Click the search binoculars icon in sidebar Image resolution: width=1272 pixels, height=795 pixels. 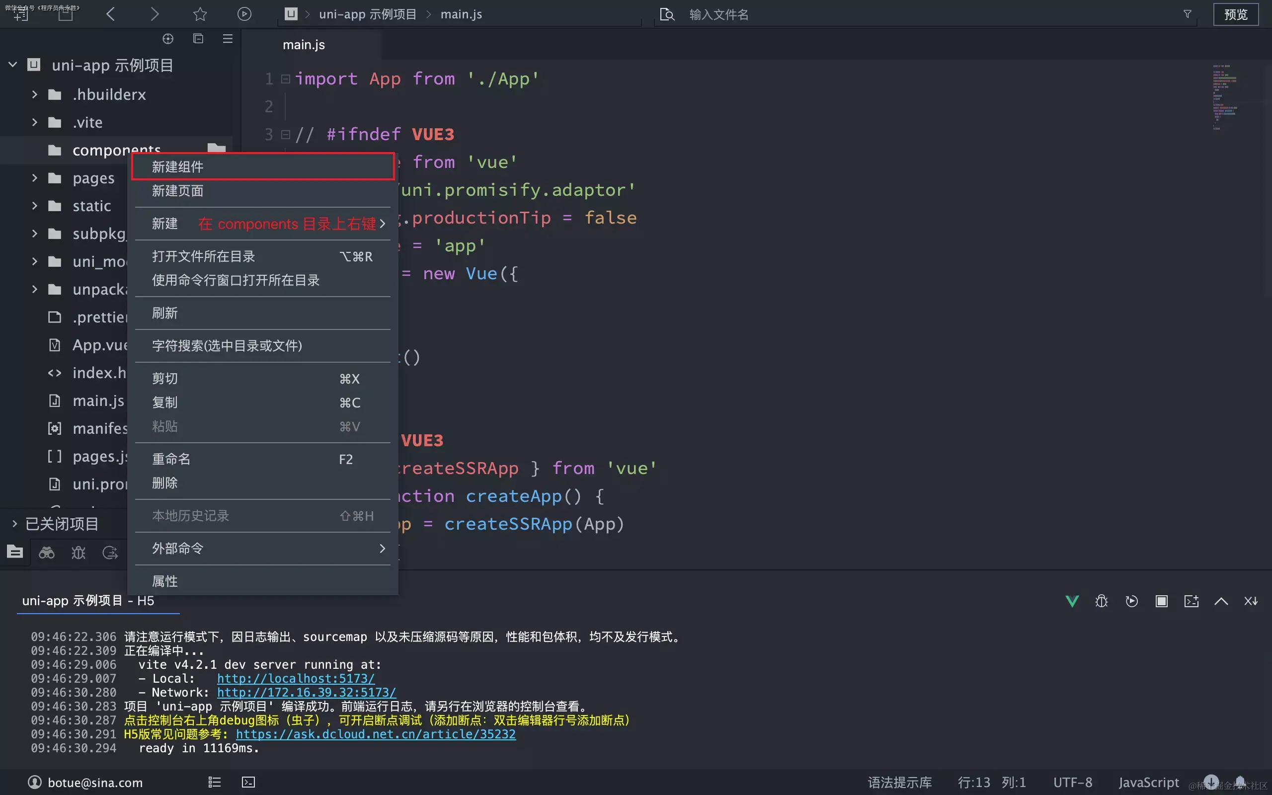tap(47, 552)
